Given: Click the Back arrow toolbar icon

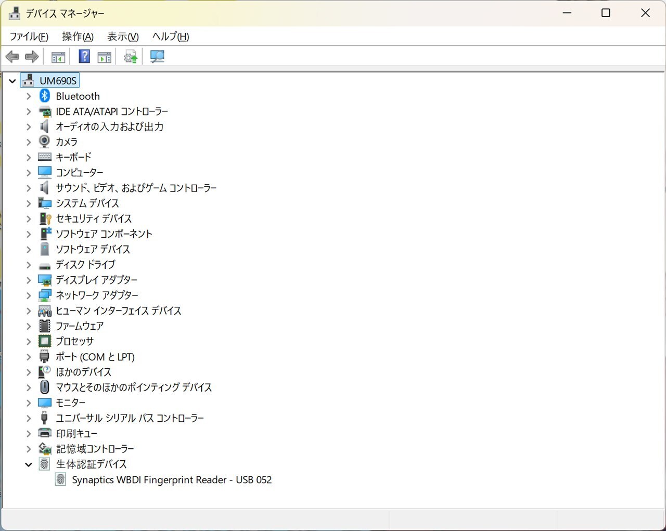Looking at the screenshot, I should 12,57.
